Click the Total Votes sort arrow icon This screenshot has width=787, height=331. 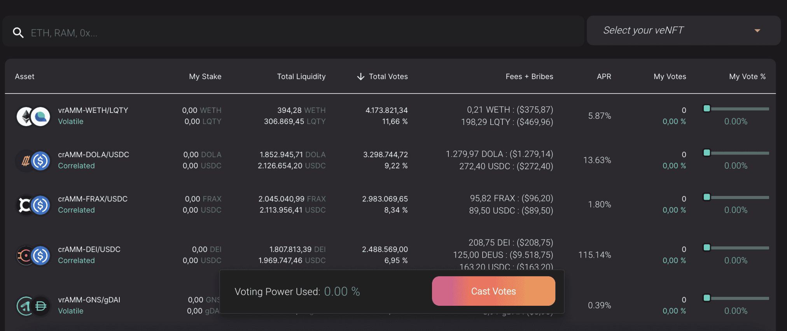click(361, 76)
